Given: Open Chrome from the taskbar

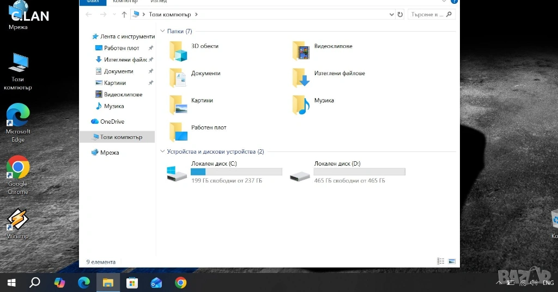Looking at the screenshot, I should [x=180, y=283].
